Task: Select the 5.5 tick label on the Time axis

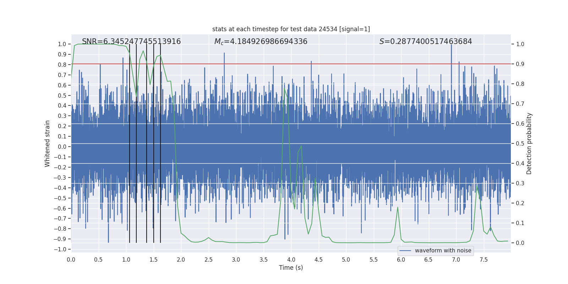Action: point(373,260)
